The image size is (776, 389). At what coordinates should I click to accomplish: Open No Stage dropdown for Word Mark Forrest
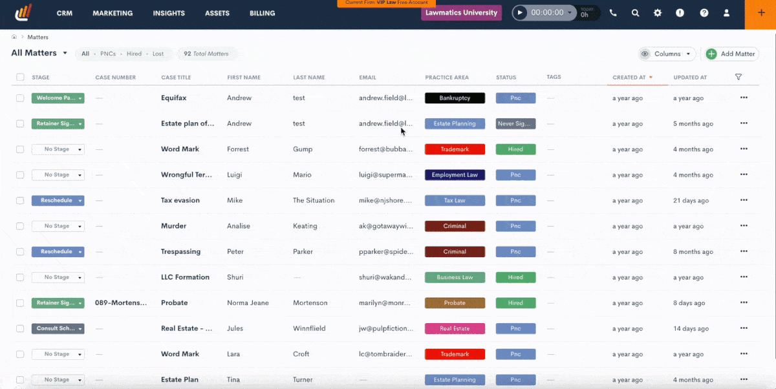(x=58, y=149)
